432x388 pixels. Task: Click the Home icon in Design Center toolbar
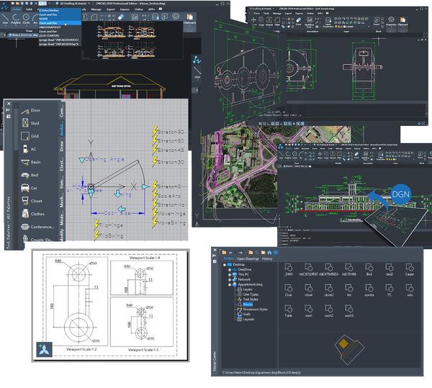(268, 253)
